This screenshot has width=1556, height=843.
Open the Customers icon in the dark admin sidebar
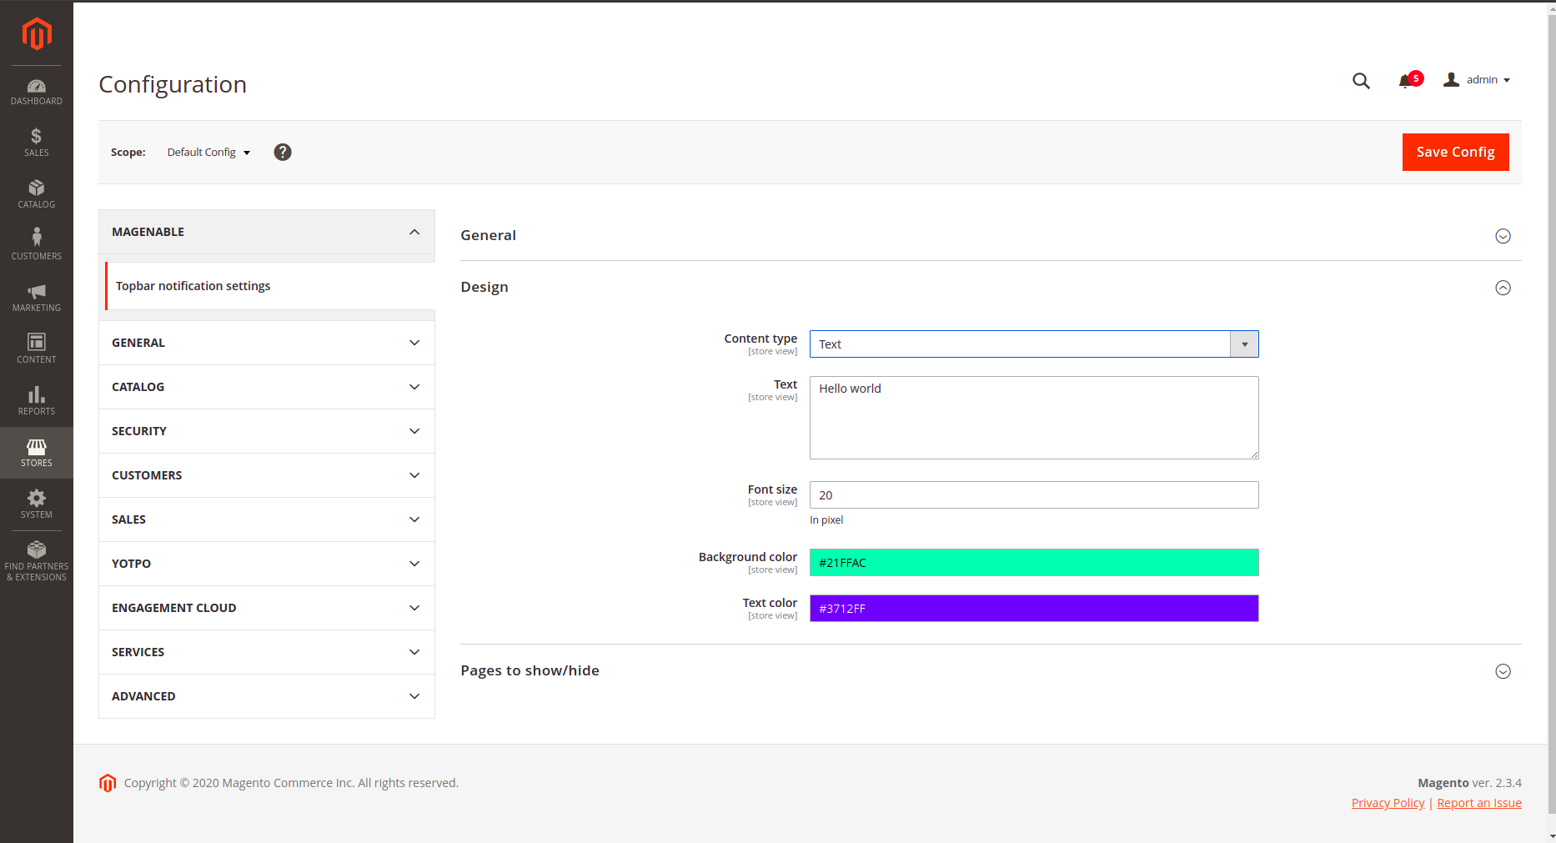37,246
